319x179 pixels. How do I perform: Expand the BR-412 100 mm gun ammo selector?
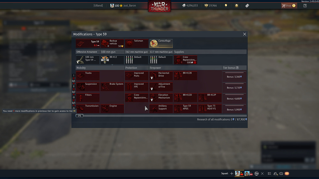pyautogui.click(x=112, y=60)
